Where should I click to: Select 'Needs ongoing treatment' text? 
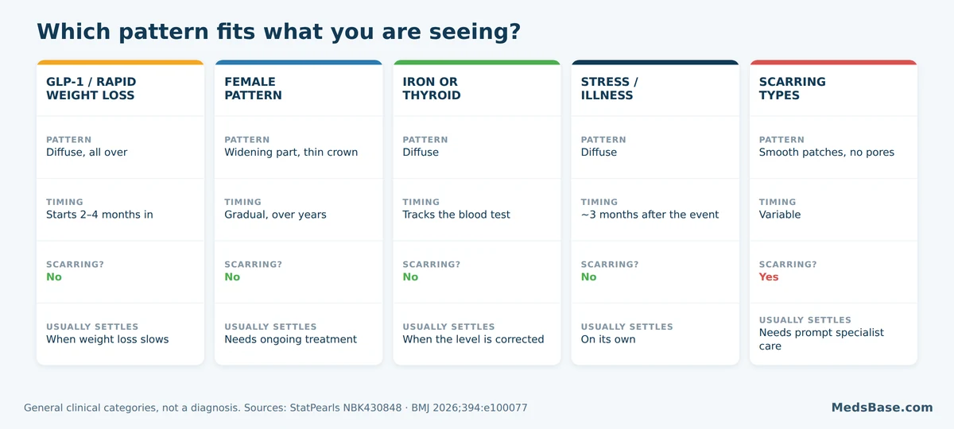coord(290,339)
